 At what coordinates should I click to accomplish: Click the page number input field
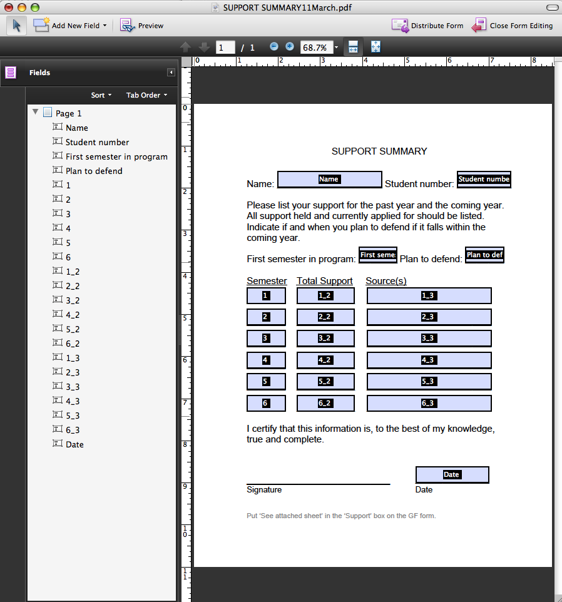coord(225,46)
